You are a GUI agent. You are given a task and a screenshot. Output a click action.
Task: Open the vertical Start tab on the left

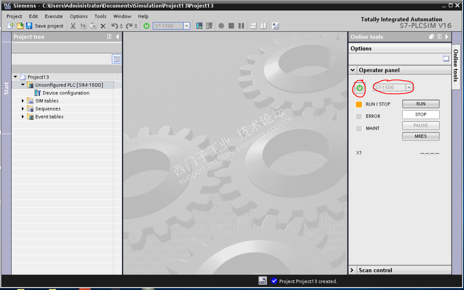point(6,88)
